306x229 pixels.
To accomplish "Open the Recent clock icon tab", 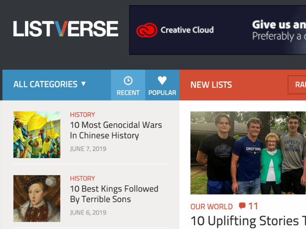I will pos(128,85).
